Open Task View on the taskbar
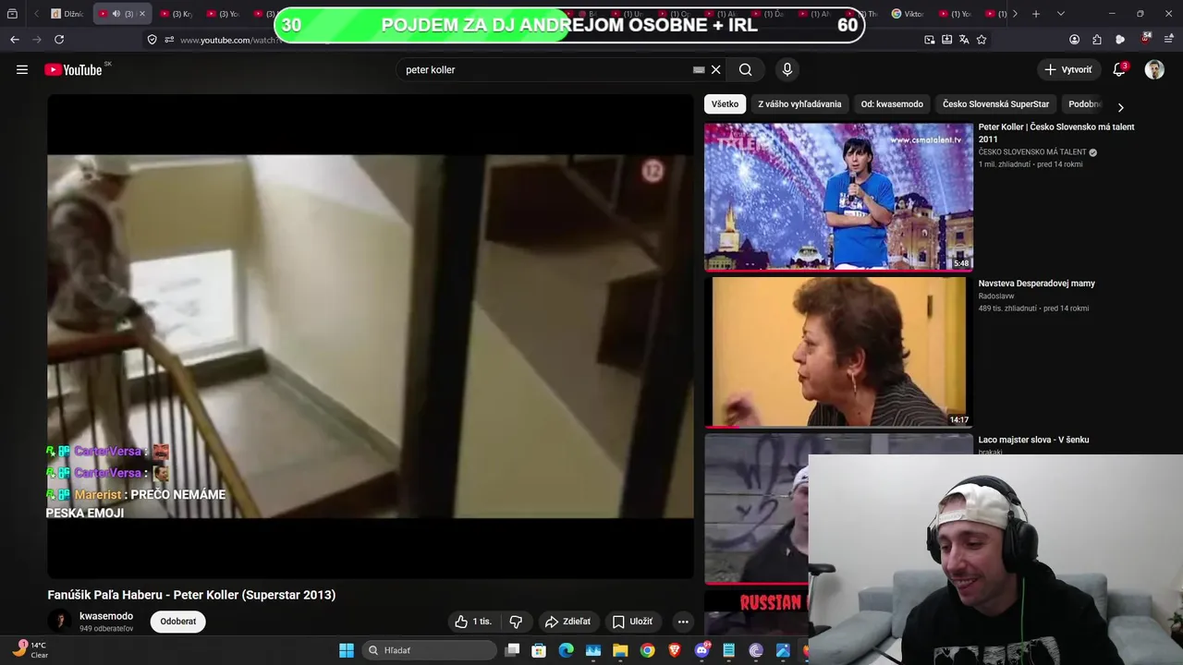 [512, 650]
